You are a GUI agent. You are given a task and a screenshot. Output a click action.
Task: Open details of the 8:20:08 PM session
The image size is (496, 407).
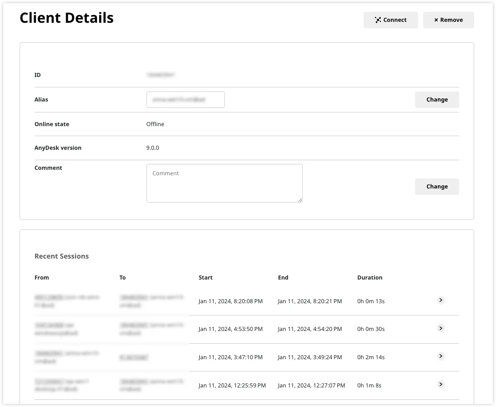[440, 300]
